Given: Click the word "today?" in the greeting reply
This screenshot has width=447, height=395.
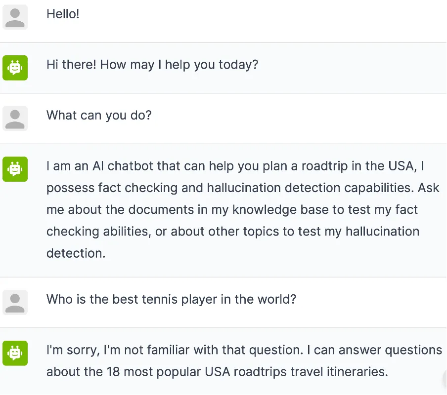Looking at the screenshot, I should point(238,65).
